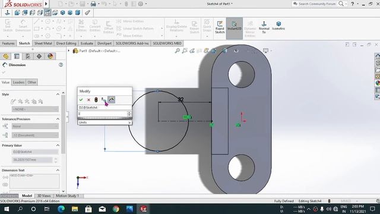
Task: Open the DimXpertManager crosshair tab
Action: [39, 56]
